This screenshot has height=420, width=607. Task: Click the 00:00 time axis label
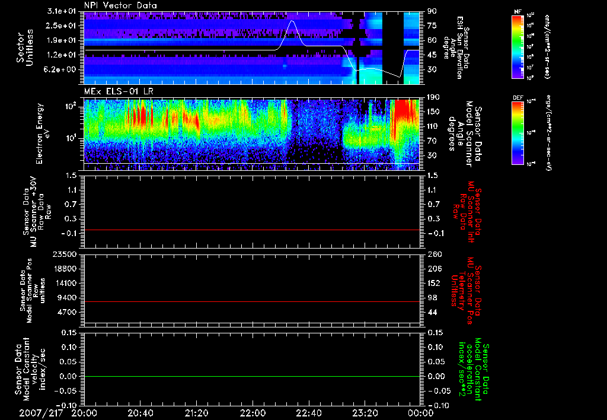coord(421,413)
